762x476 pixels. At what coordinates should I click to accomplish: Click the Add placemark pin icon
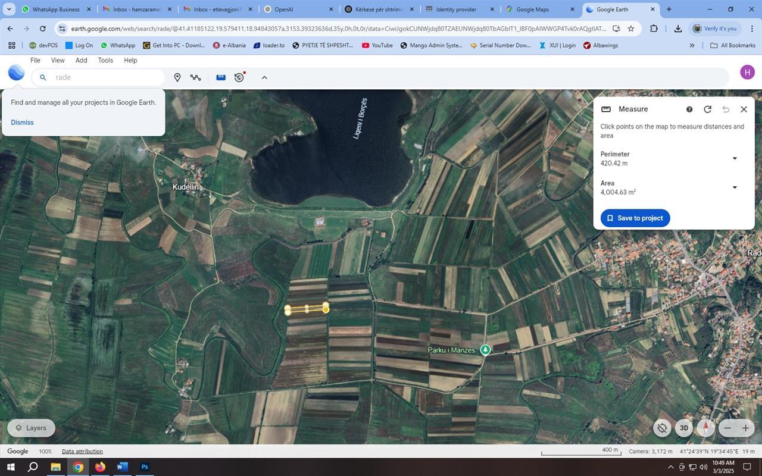tap(177, 77)
